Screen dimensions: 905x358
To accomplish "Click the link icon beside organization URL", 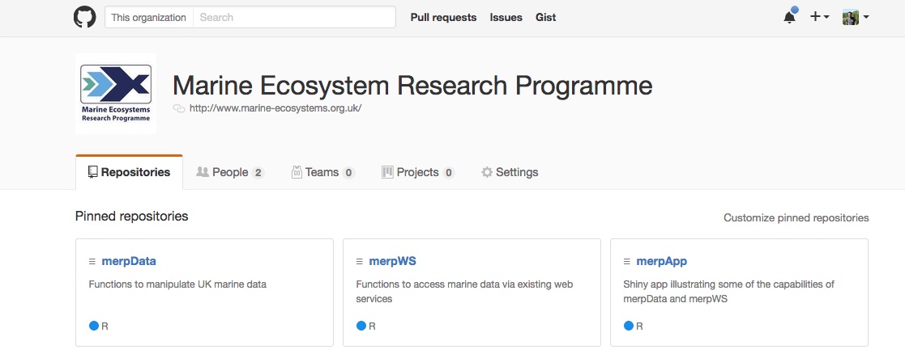I will point(179,108).
